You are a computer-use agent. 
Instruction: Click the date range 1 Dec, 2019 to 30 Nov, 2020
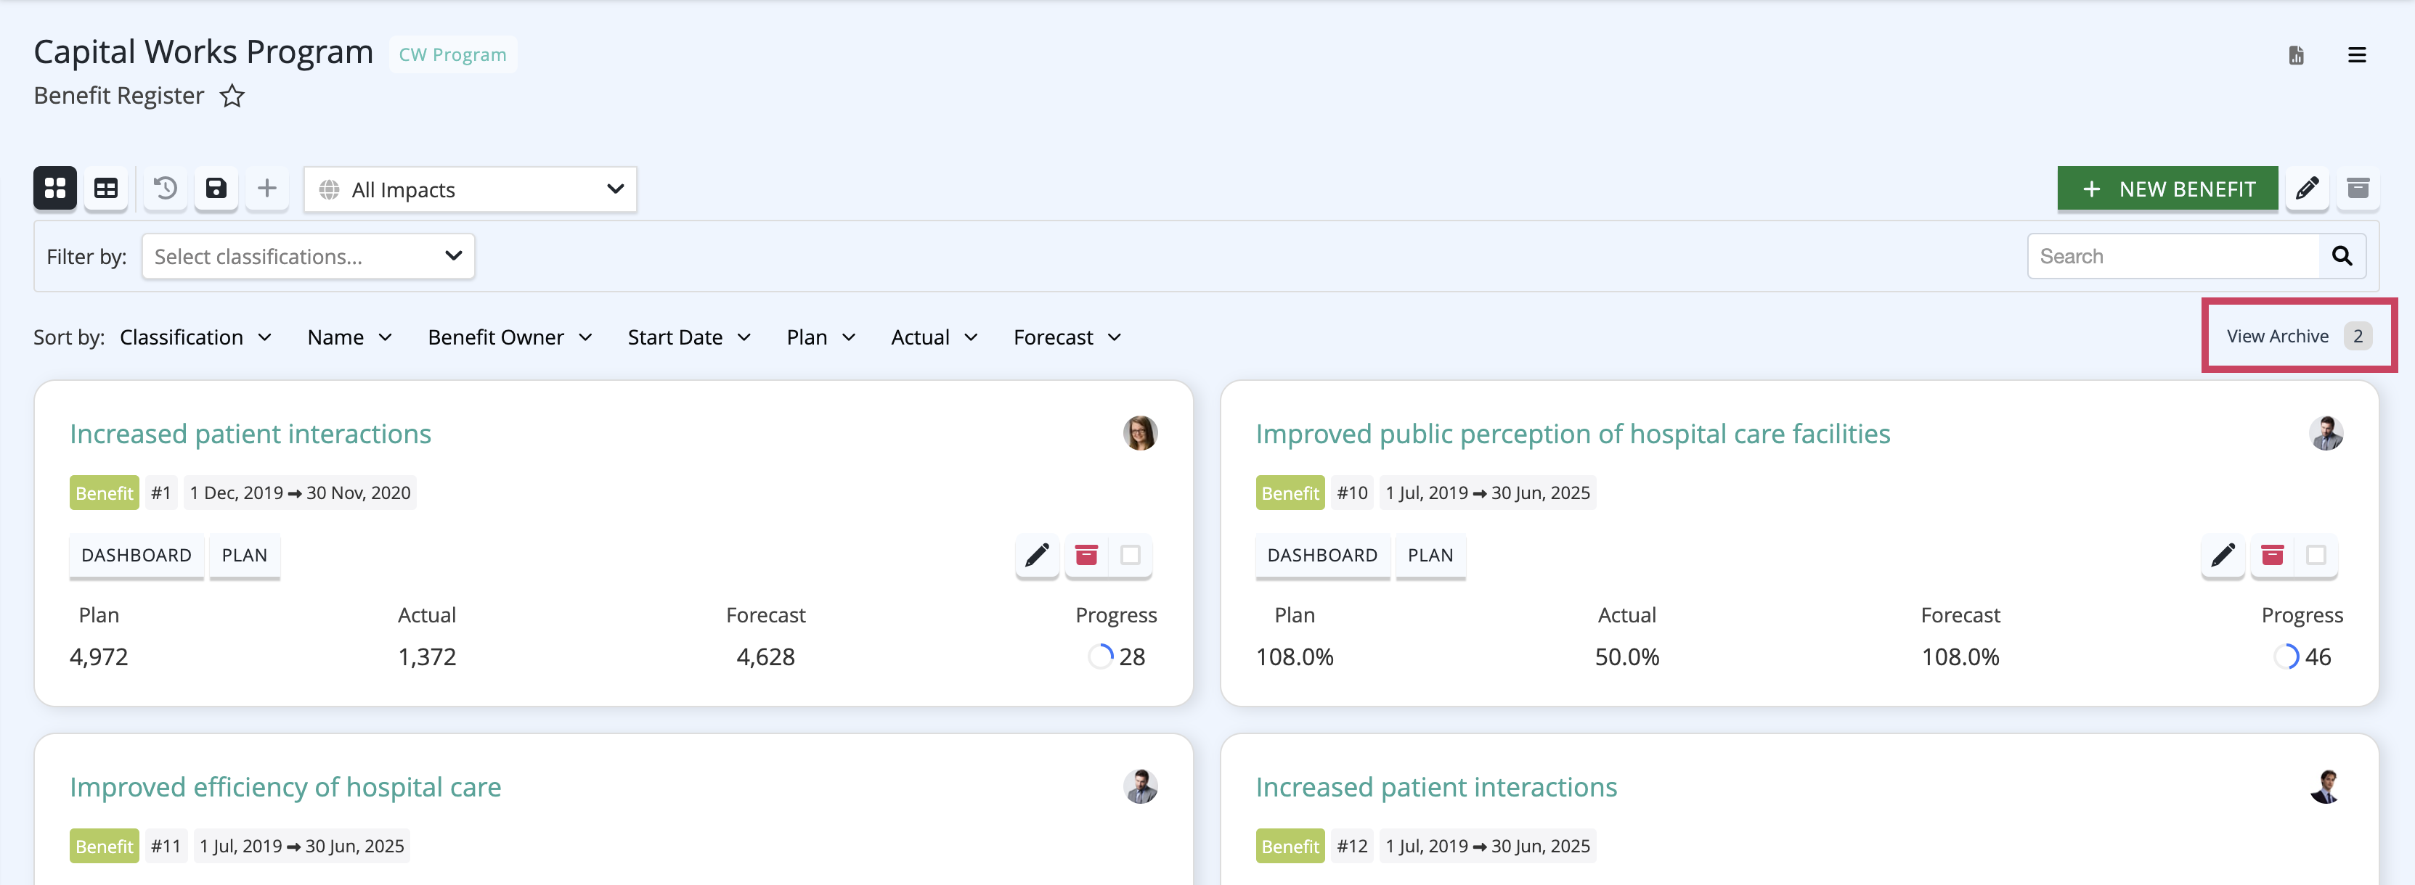300,493
